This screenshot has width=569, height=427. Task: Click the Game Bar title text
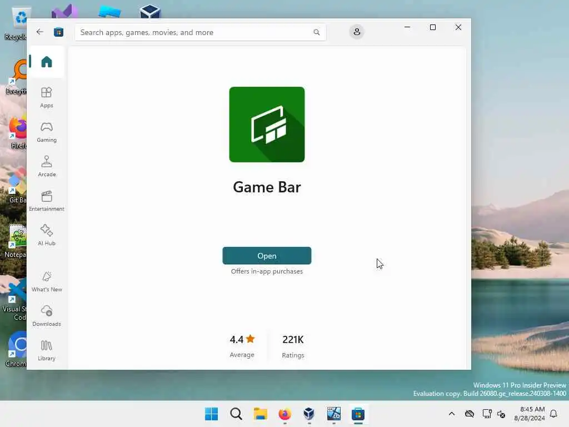tap(267, 187)
